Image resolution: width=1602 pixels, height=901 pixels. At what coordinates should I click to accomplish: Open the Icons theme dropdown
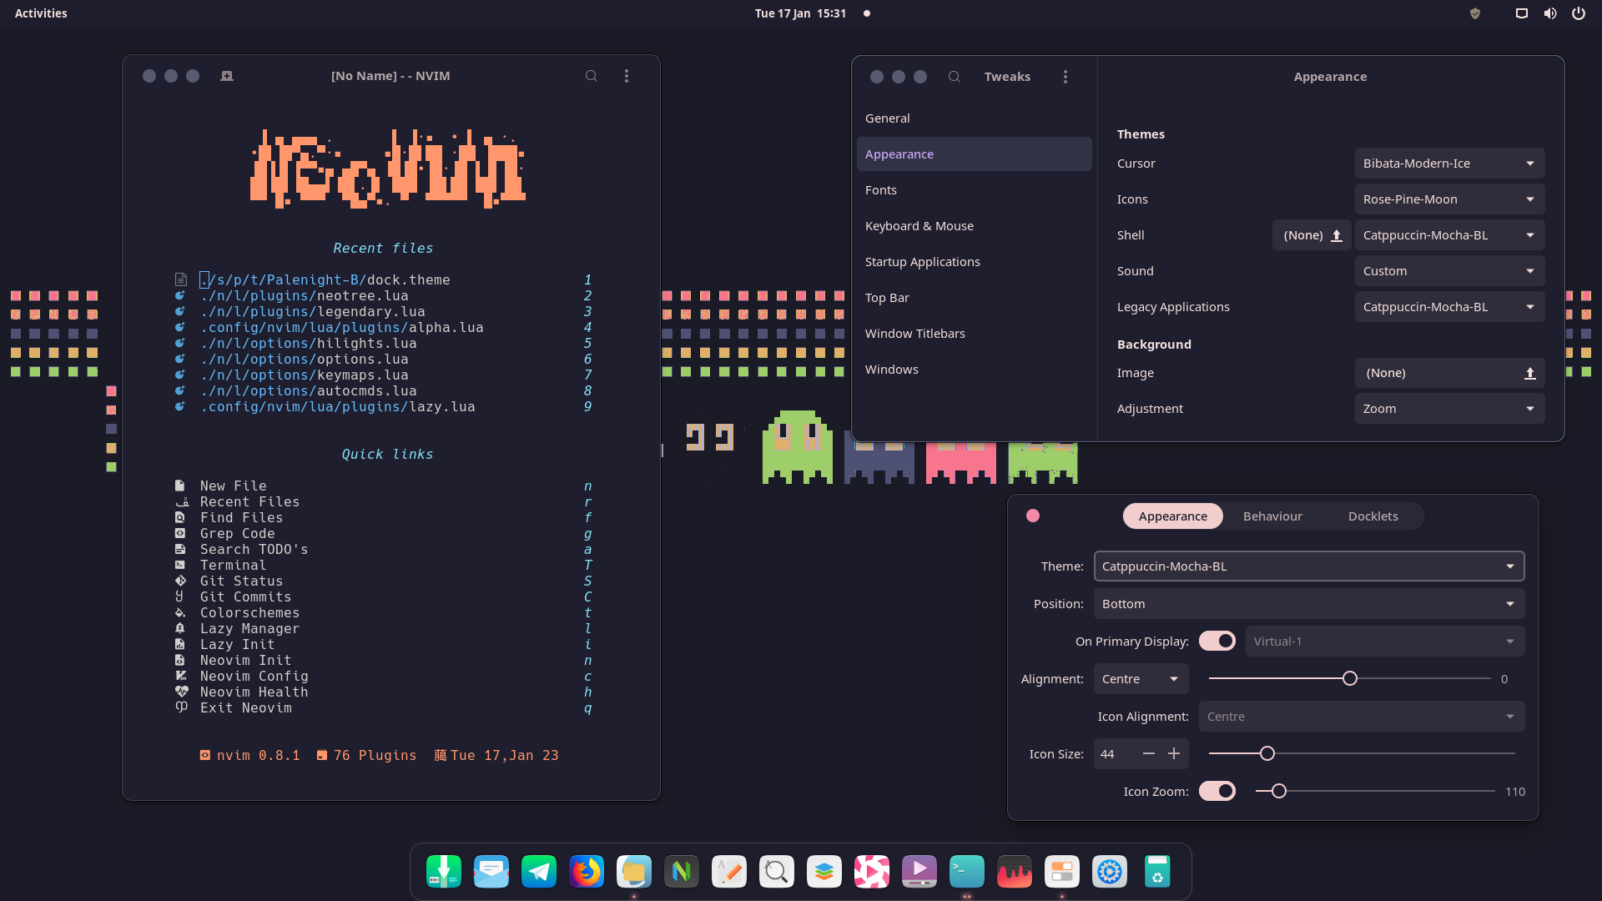click(1450, 199)
